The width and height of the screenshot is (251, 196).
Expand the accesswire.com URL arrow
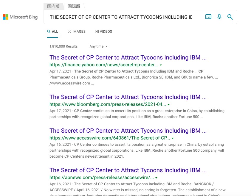pyautogui.click(x=173, y=138)
